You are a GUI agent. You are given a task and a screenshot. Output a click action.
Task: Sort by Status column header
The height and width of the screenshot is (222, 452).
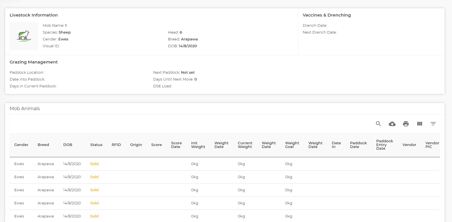(96, 145)
